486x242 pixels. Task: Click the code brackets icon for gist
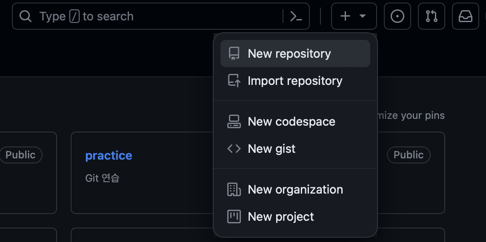pyautogui.click(x=234, y=149)
